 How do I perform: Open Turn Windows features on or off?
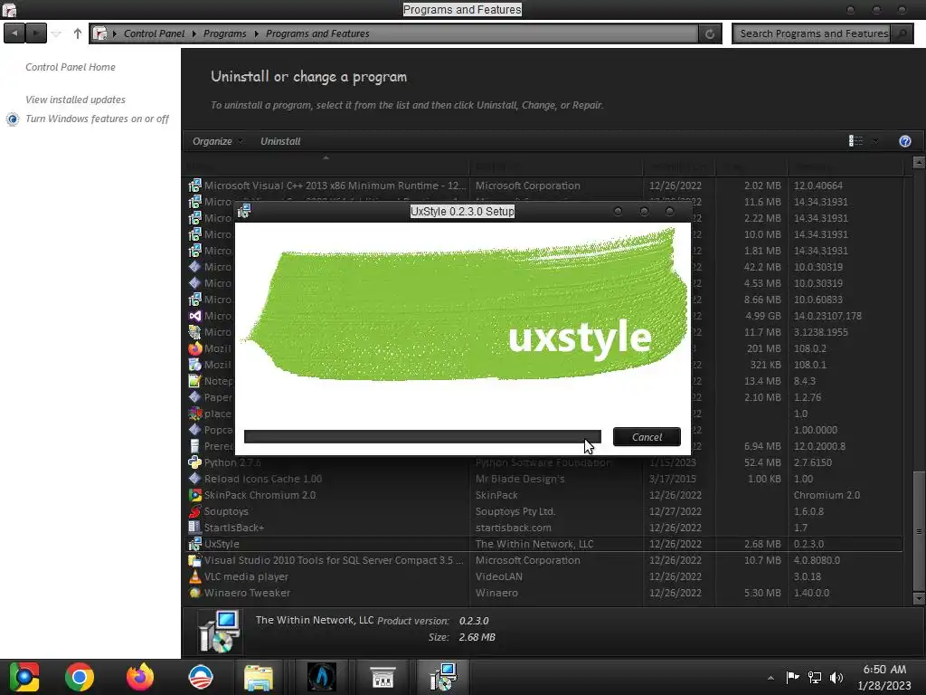(97, 119)
